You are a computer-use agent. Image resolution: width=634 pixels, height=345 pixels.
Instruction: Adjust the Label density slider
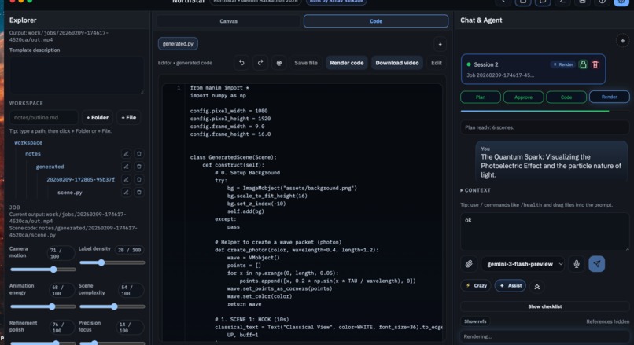[x=112, y=262]
